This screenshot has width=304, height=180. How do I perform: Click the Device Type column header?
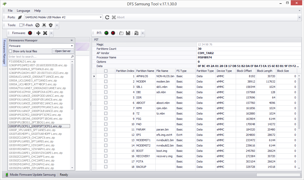[x=226, y=71]
